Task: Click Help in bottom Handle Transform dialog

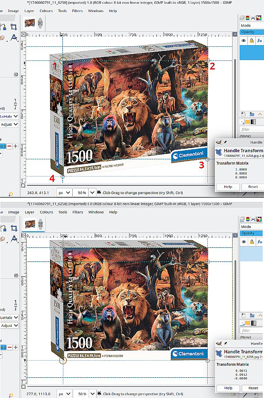Action: [228, 388]
